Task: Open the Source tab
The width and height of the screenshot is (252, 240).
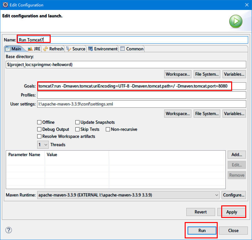Action: point(76,49)
